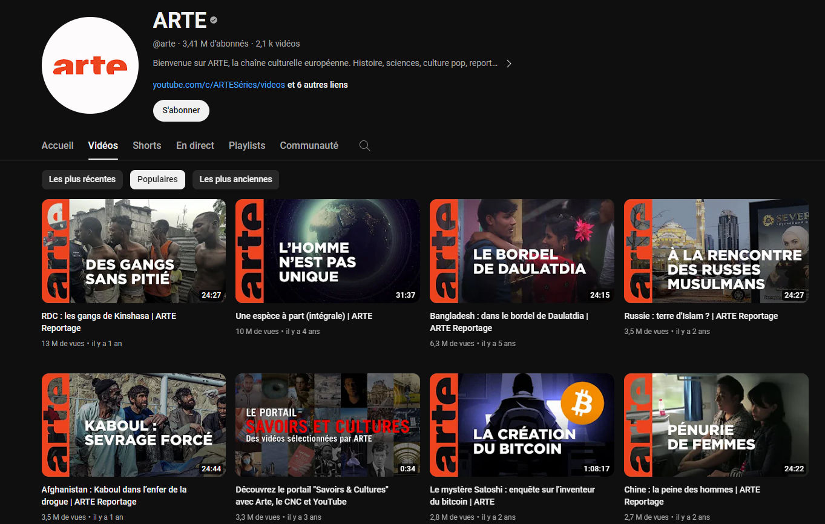Click the verified badge next to ARTE
This screenshot has height=524, width=825.
coord(214,21)
